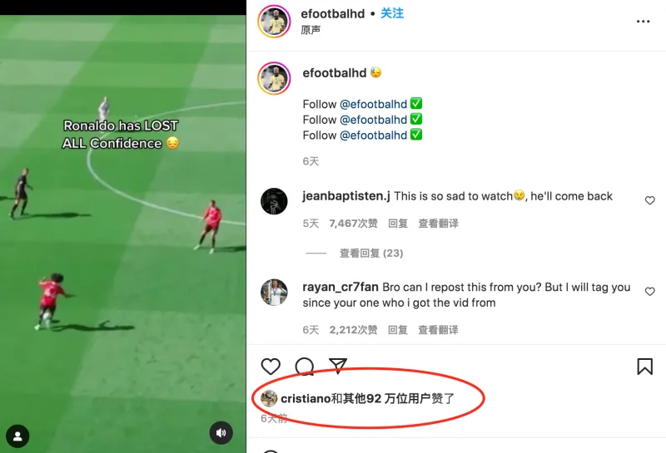Open three-dot more options menu

(x=643, y=22)
